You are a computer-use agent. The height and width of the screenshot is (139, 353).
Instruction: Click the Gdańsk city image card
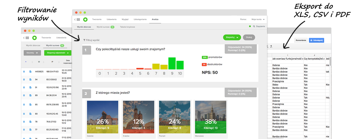102,117
